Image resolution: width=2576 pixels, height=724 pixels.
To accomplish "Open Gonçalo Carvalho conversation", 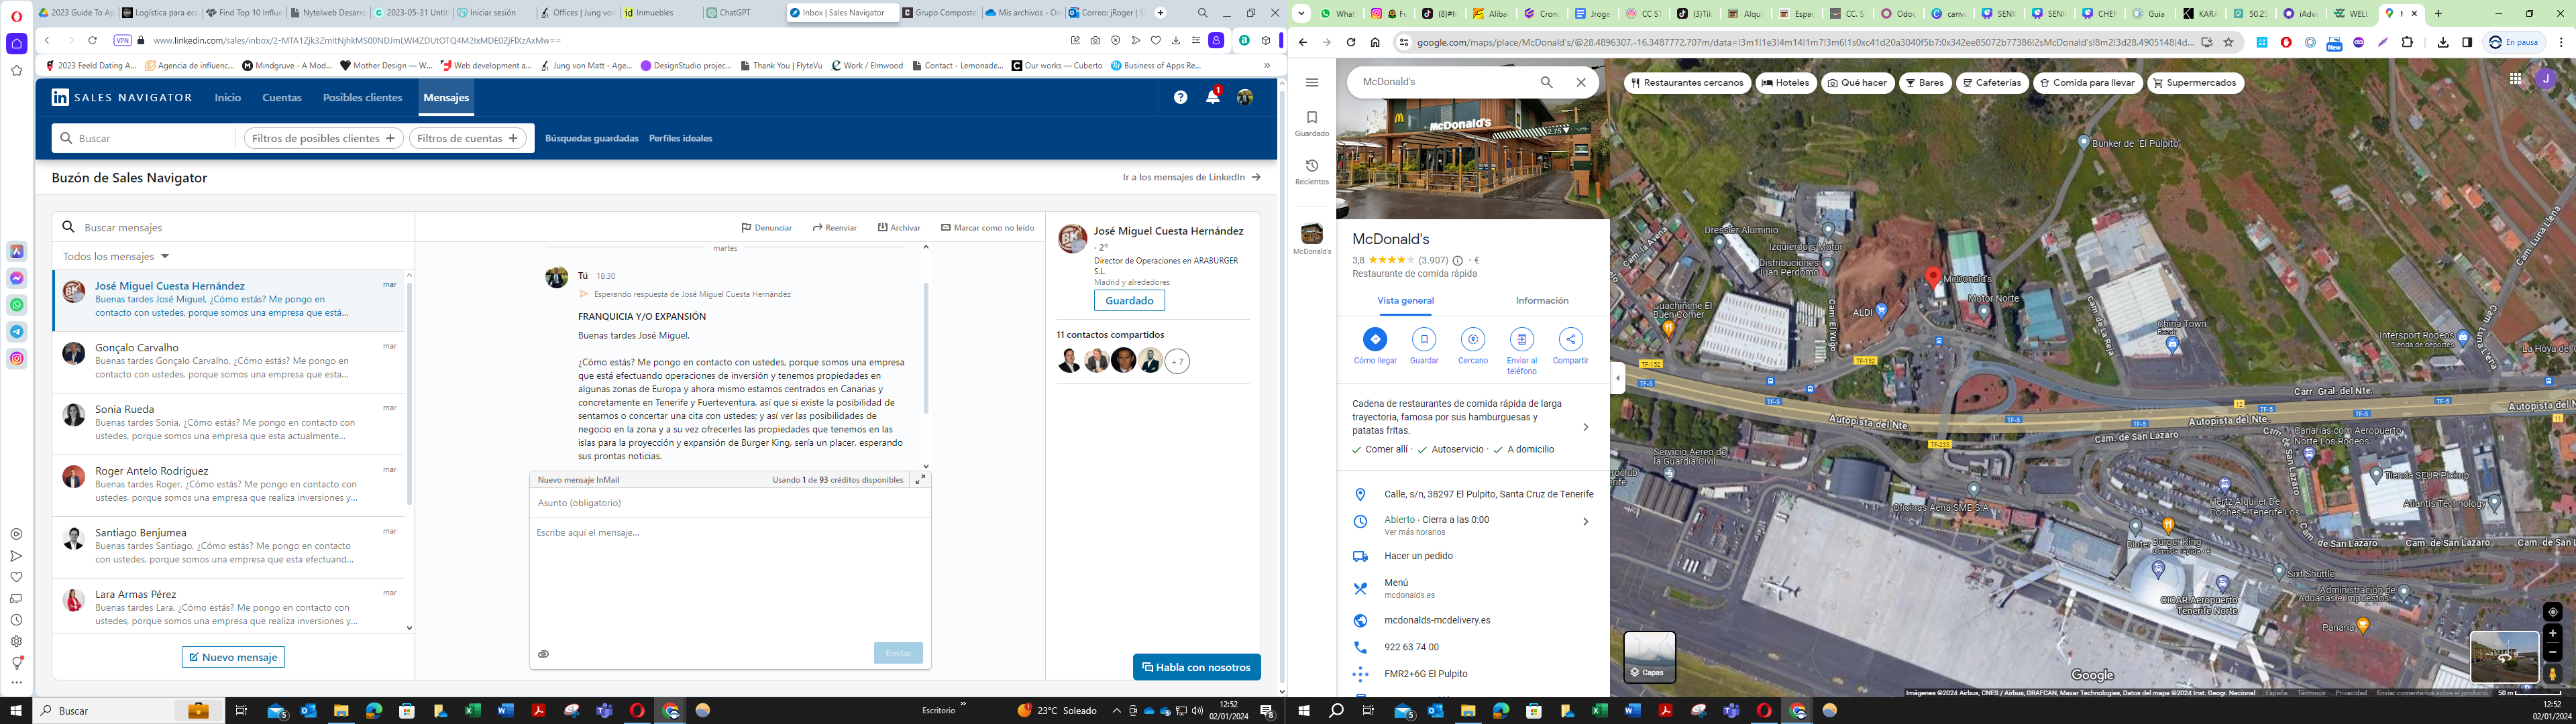I will click(229, 361).
